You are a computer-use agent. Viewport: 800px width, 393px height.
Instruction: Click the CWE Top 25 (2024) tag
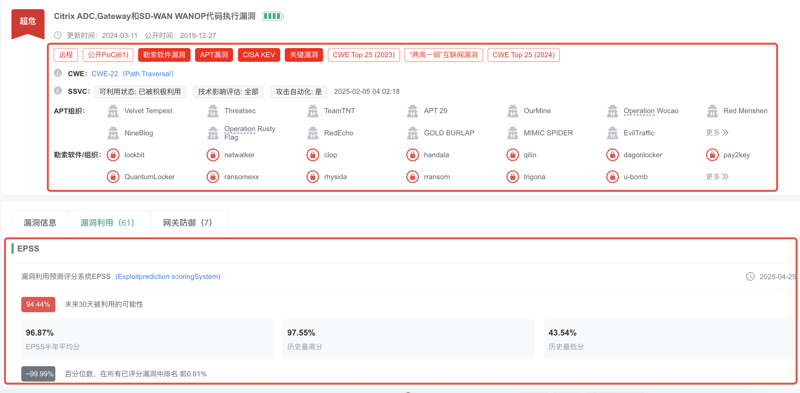524,55
